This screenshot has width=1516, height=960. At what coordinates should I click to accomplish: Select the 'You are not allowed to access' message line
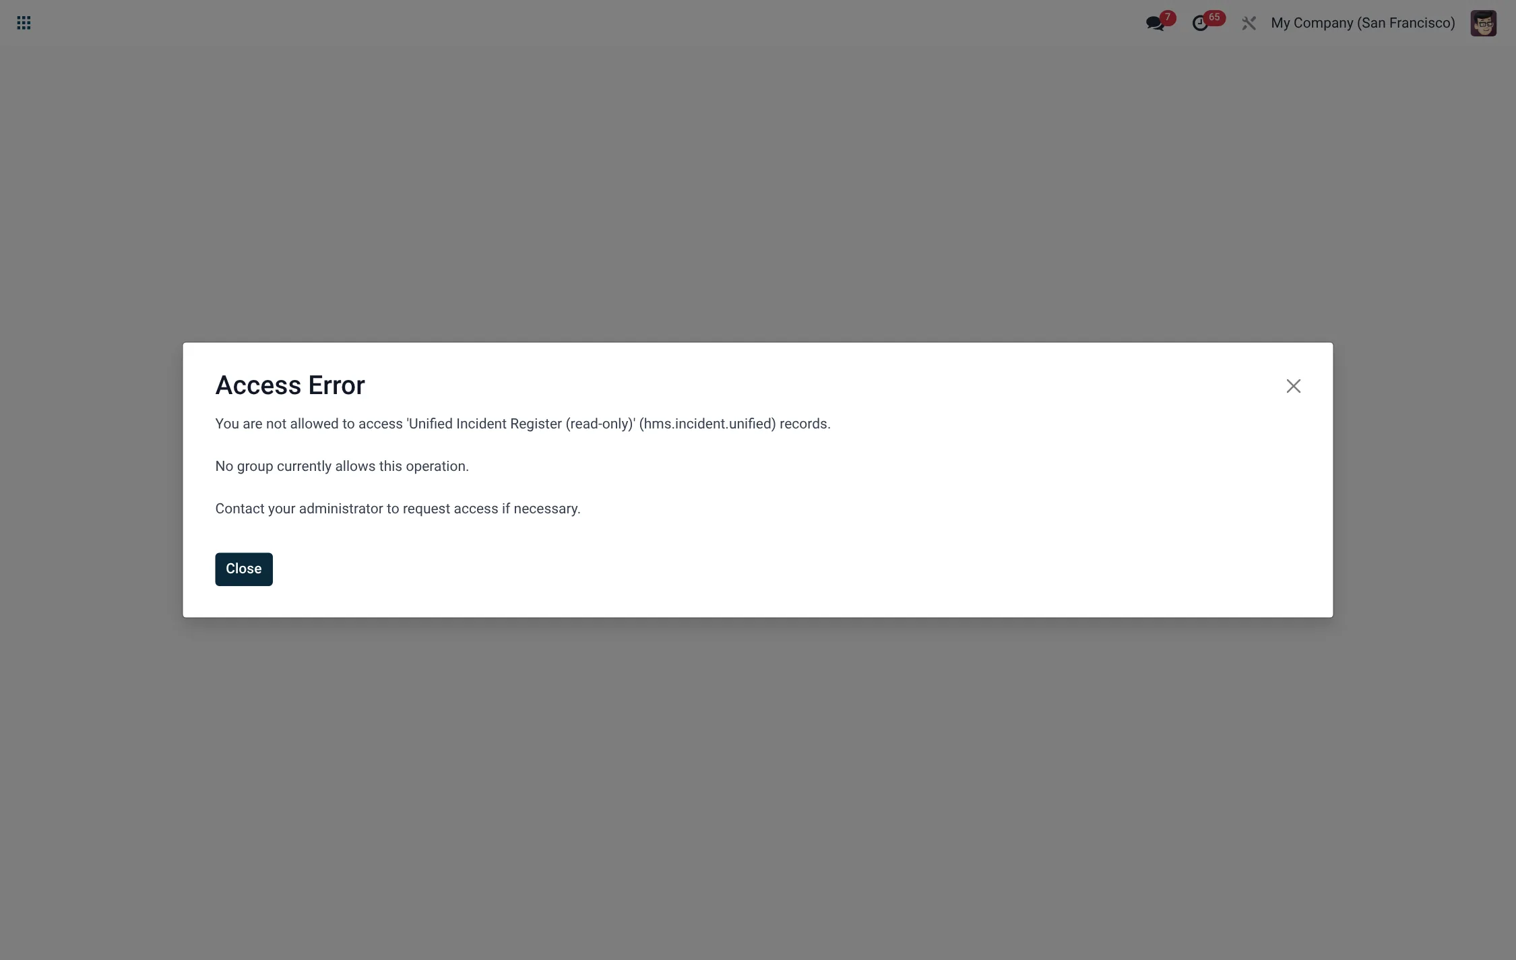coord(523,424)
